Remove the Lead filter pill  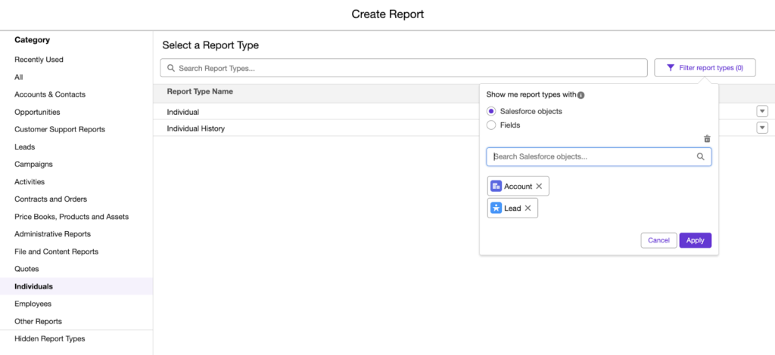pos(528,208)
